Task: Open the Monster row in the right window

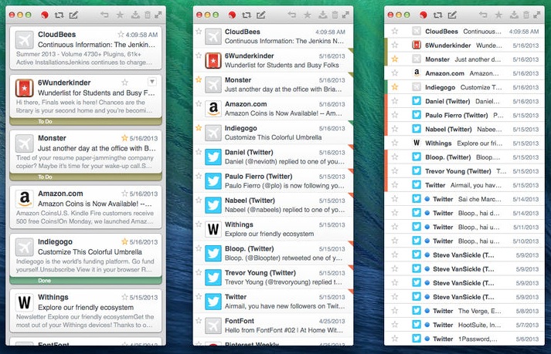Action: pos(464,59)
